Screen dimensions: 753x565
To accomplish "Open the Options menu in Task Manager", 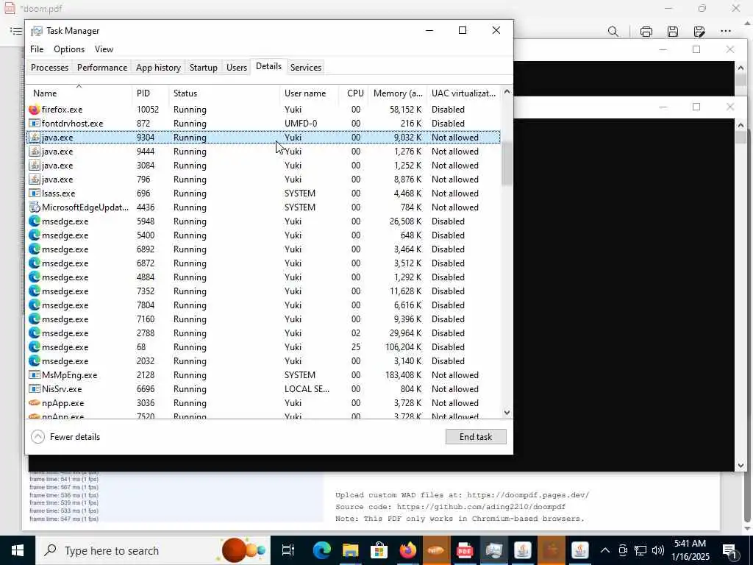I will coord(69,49).
